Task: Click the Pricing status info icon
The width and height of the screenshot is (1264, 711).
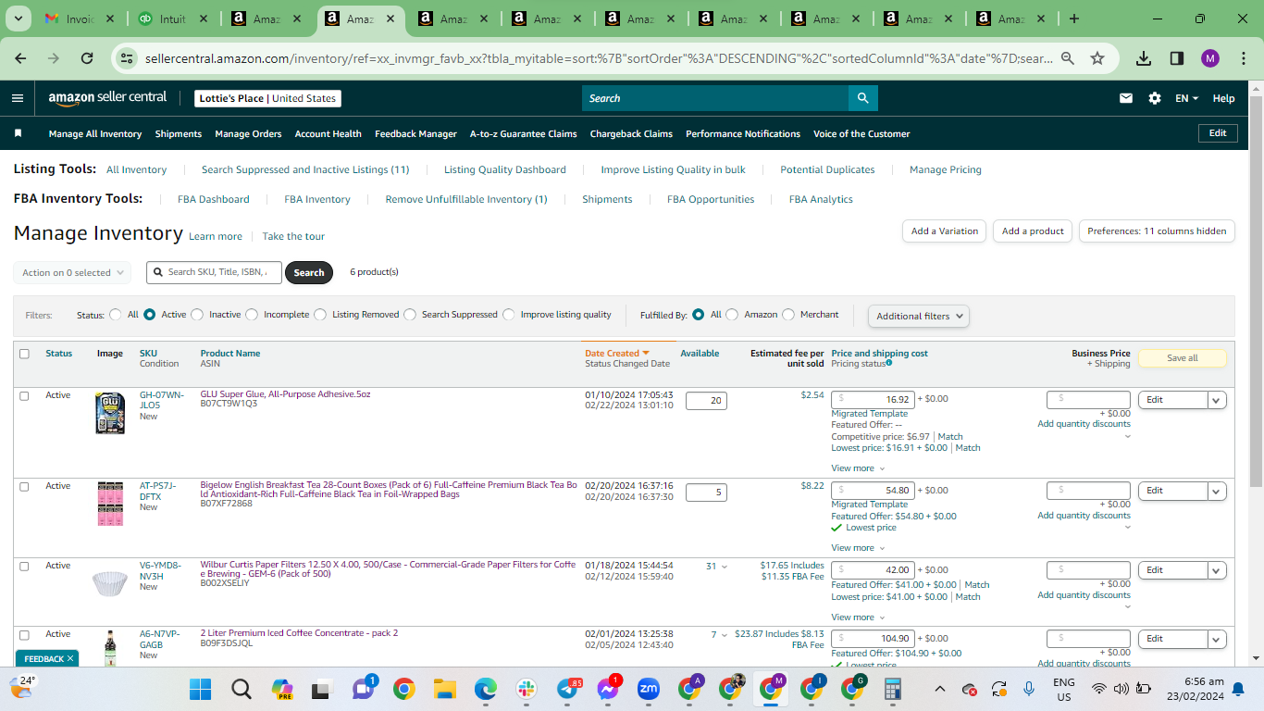Action: pos(889,363)
